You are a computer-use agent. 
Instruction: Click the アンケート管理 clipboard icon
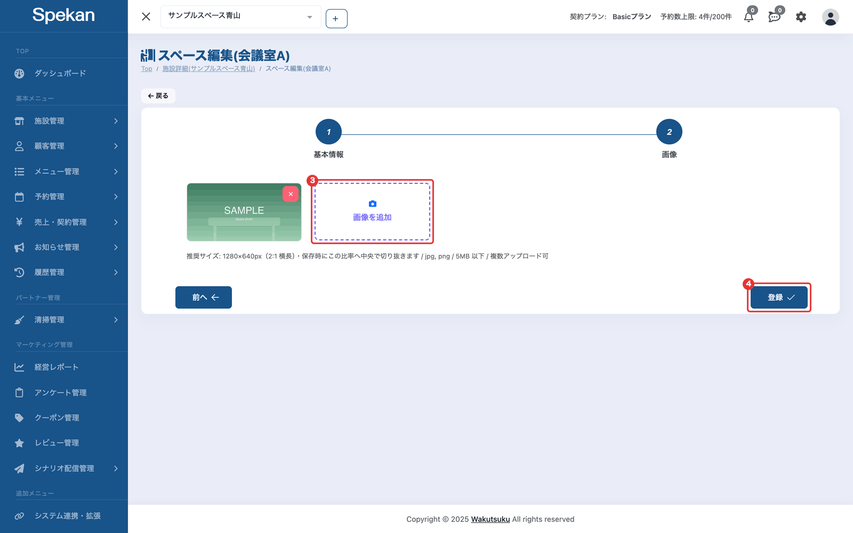click(19, 392)
